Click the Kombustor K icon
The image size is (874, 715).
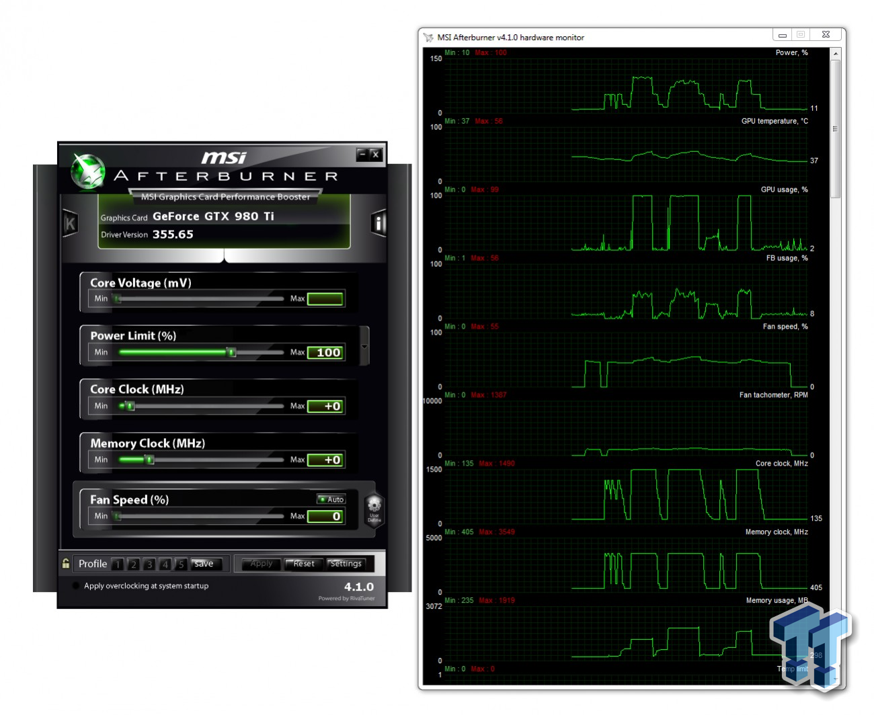(x=70, y=224)
